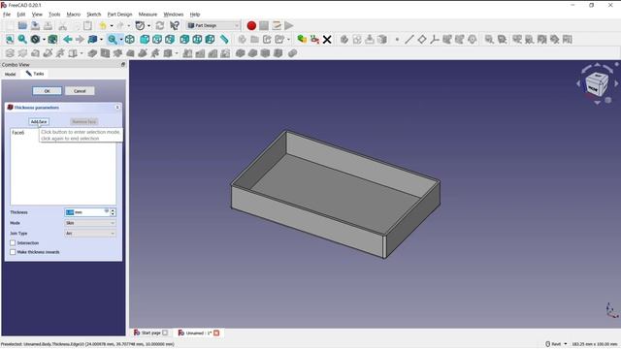
Task: Click the Save document icon
Action: pyautogui.click(x=35, y=26)
